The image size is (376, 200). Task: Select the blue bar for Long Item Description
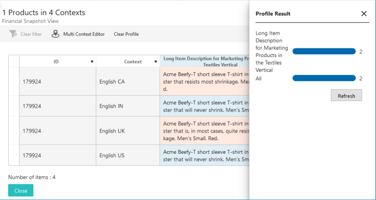click(324, 51)
